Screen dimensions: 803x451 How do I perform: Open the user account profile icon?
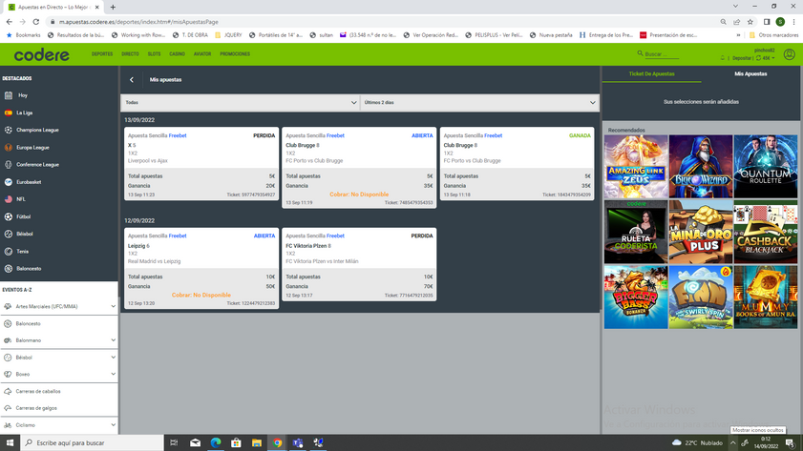(x=790, y=54)
